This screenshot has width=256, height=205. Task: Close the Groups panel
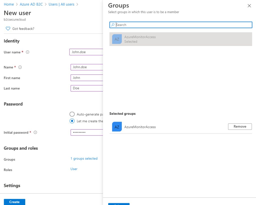point(249,5)
